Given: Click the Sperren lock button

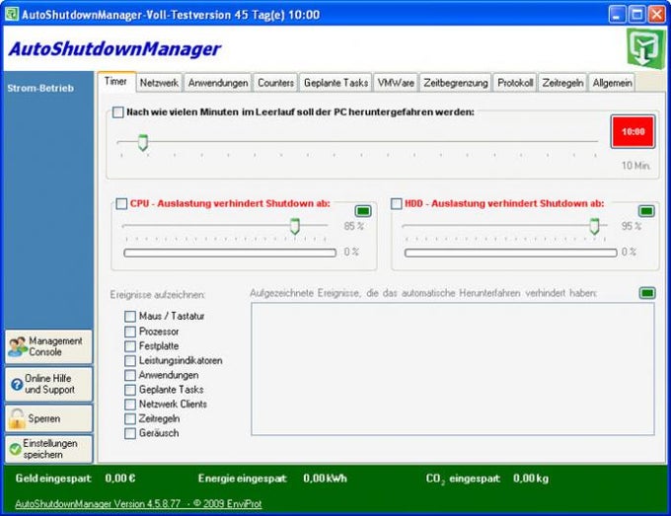Looking at the screenshot, I should click(48, 418).
